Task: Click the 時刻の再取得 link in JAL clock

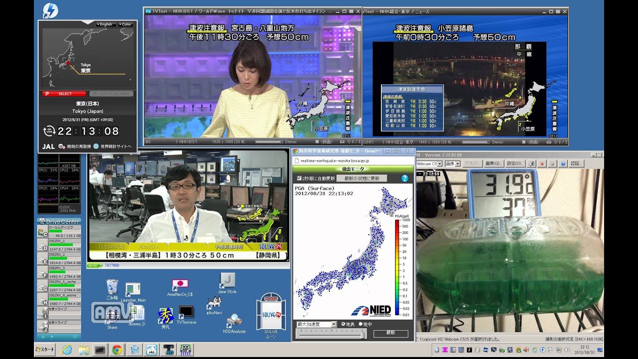Action: click(x=79, y=147)
